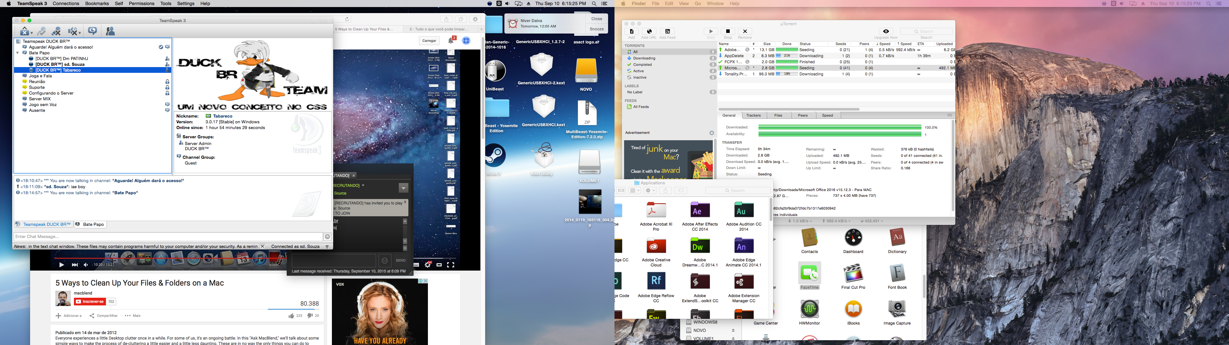Like the video with thumbs up
Screen dimensions: 1229x345
[291, 316]
